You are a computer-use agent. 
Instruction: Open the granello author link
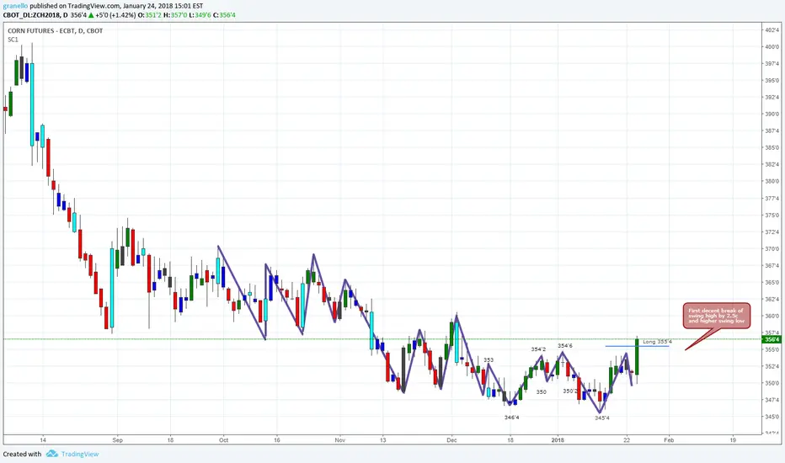(15, 6)
